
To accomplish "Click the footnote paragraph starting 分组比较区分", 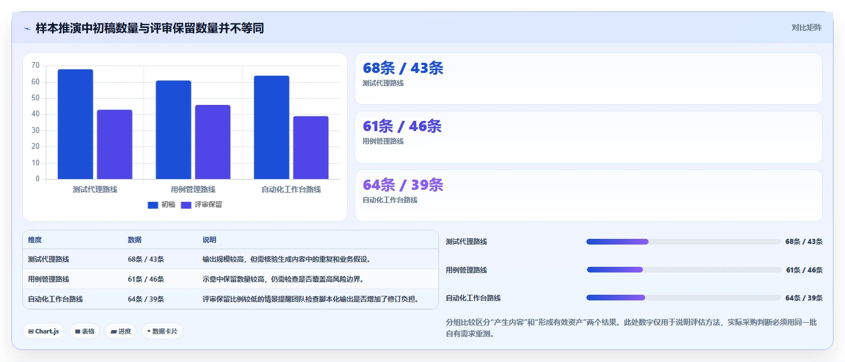I will tap(631, 328).
